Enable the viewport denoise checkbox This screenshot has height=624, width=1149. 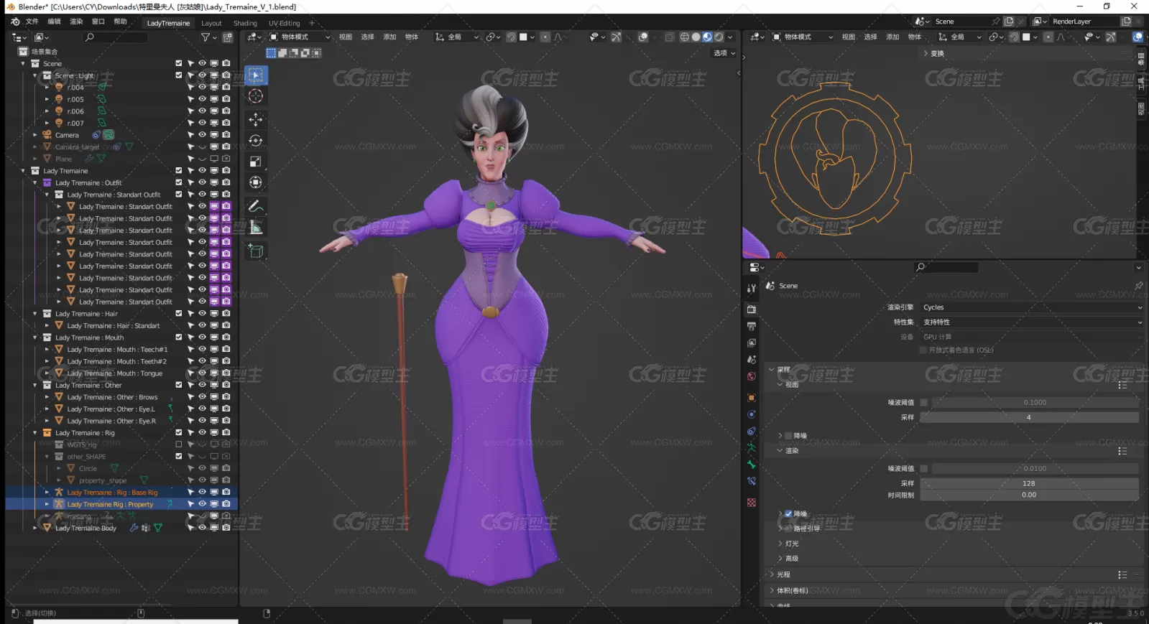pos(788,436)
